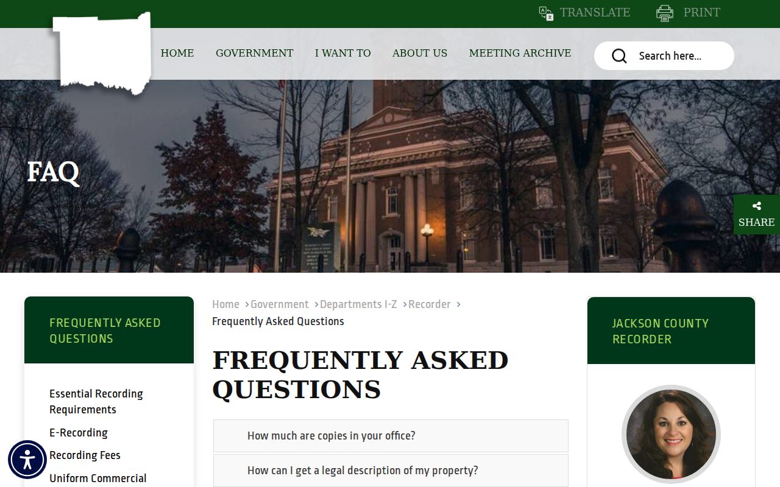Viewport: 780px width, 487px height.
Task: Open Essential Recording Requirements sidebar link
Action: (x=96, y=402)
